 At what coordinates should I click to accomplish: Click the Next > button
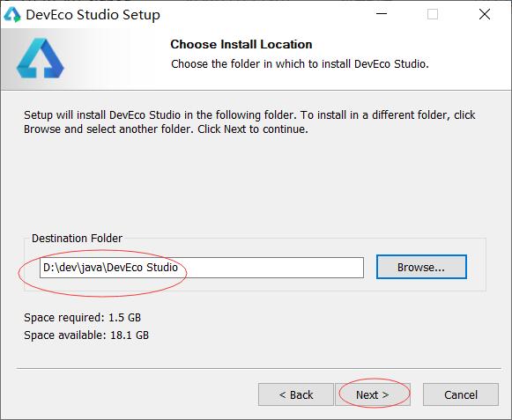(x=373, y=394)
